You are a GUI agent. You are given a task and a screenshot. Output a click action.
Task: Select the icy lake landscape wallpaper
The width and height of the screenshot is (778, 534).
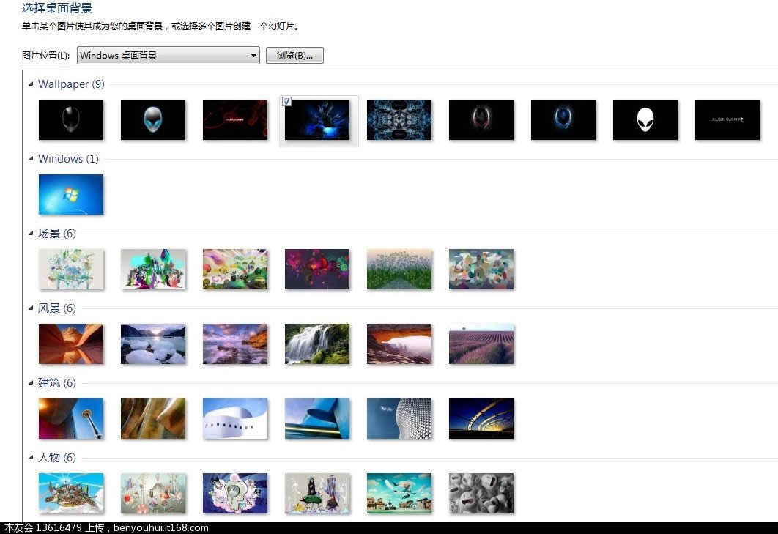[x=153, y=344]
